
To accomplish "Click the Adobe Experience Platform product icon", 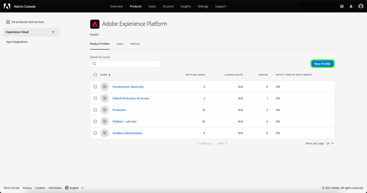I will pos(95,24).
